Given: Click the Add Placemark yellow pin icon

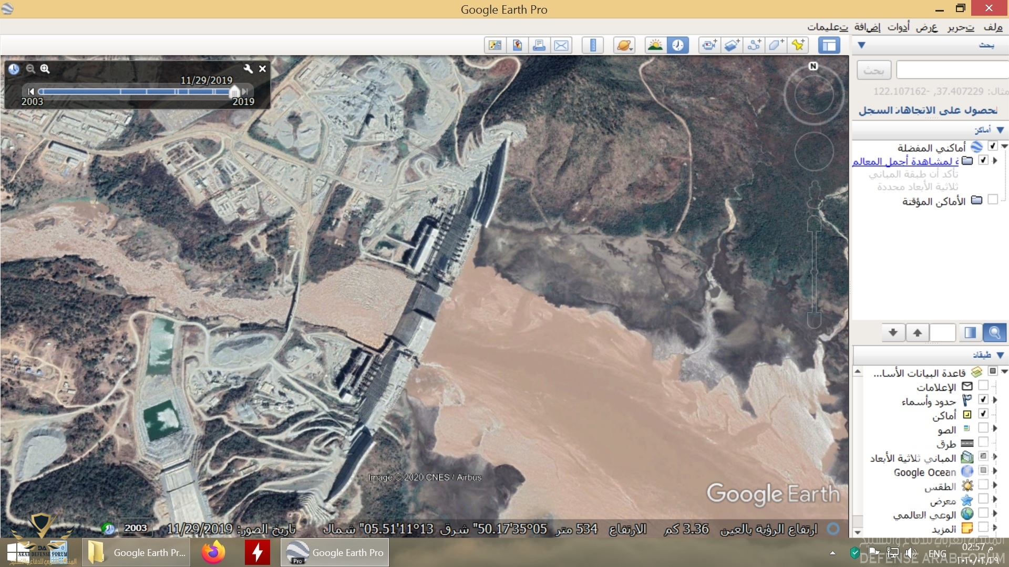Looking at the screenshot, I should pos(798,45).
